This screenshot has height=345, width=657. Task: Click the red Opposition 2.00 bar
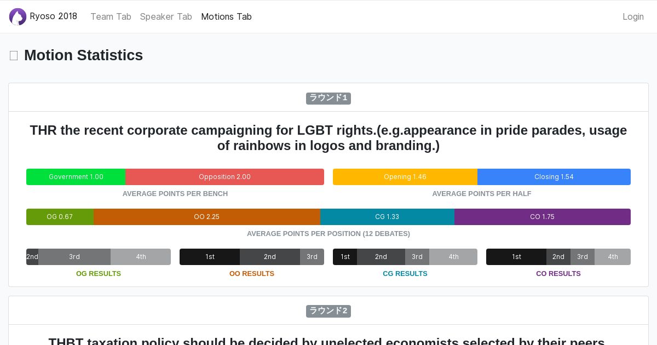224,177
